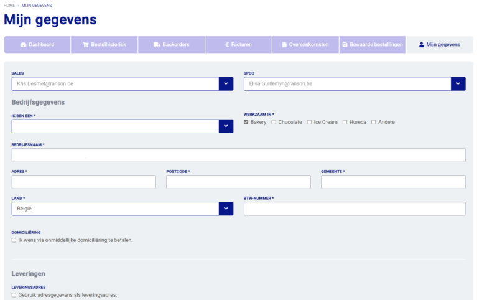The width and height of the screenshot is (477, 300).
Task: Enable the Ice Cream checkbox
Action: [x=310, y=122]
